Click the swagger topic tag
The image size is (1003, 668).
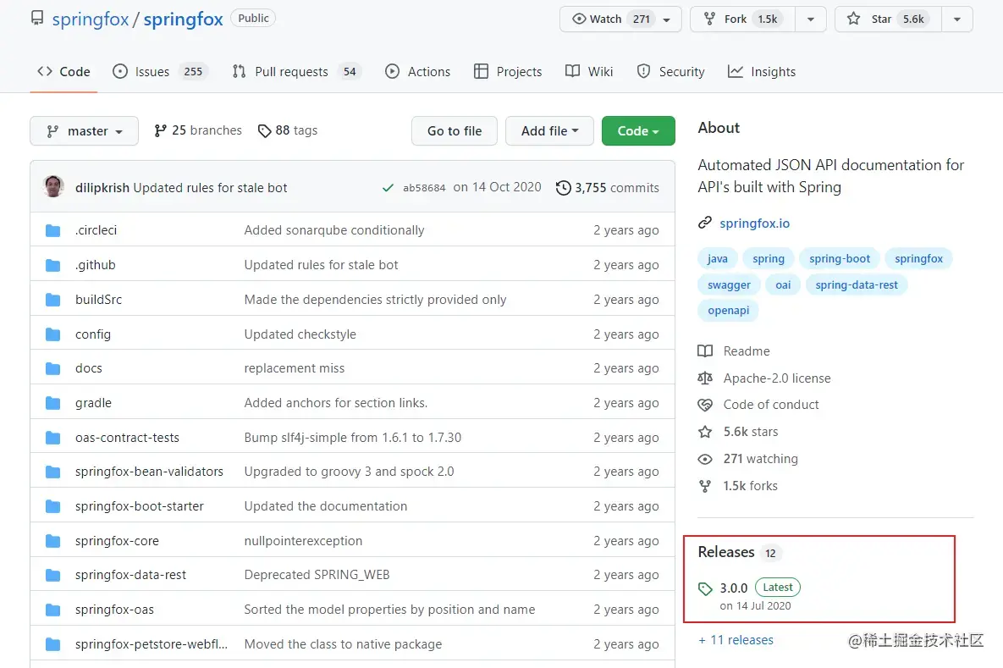730,284
